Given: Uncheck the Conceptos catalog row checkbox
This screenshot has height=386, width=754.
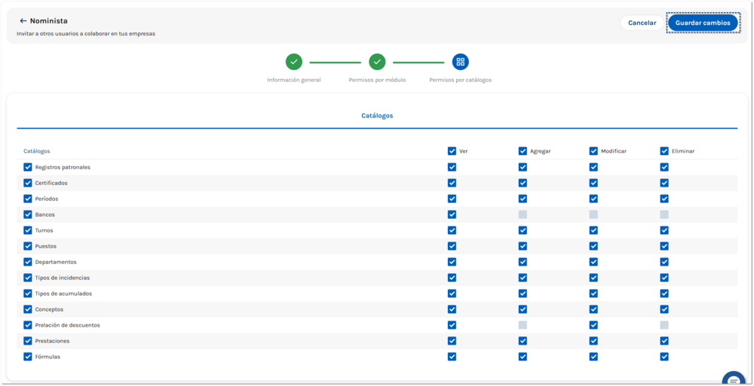Looking at the screenshot, I should [x=28, y=309].
